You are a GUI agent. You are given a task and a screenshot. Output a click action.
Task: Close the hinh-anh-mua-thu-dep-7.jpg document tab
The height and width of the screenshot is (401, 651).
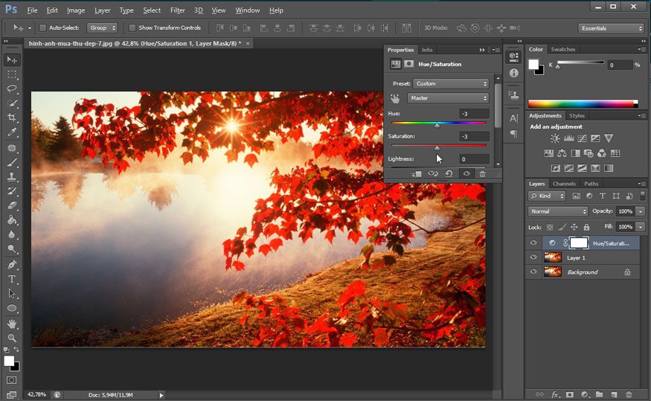248,43
